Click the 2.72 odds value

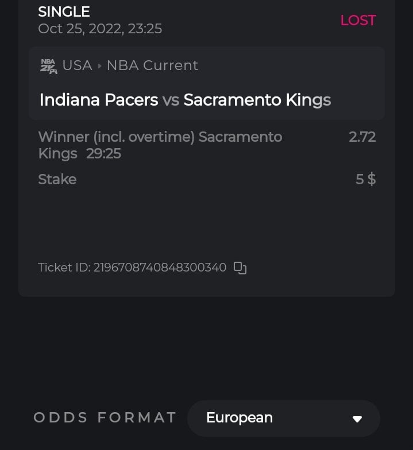362,137
